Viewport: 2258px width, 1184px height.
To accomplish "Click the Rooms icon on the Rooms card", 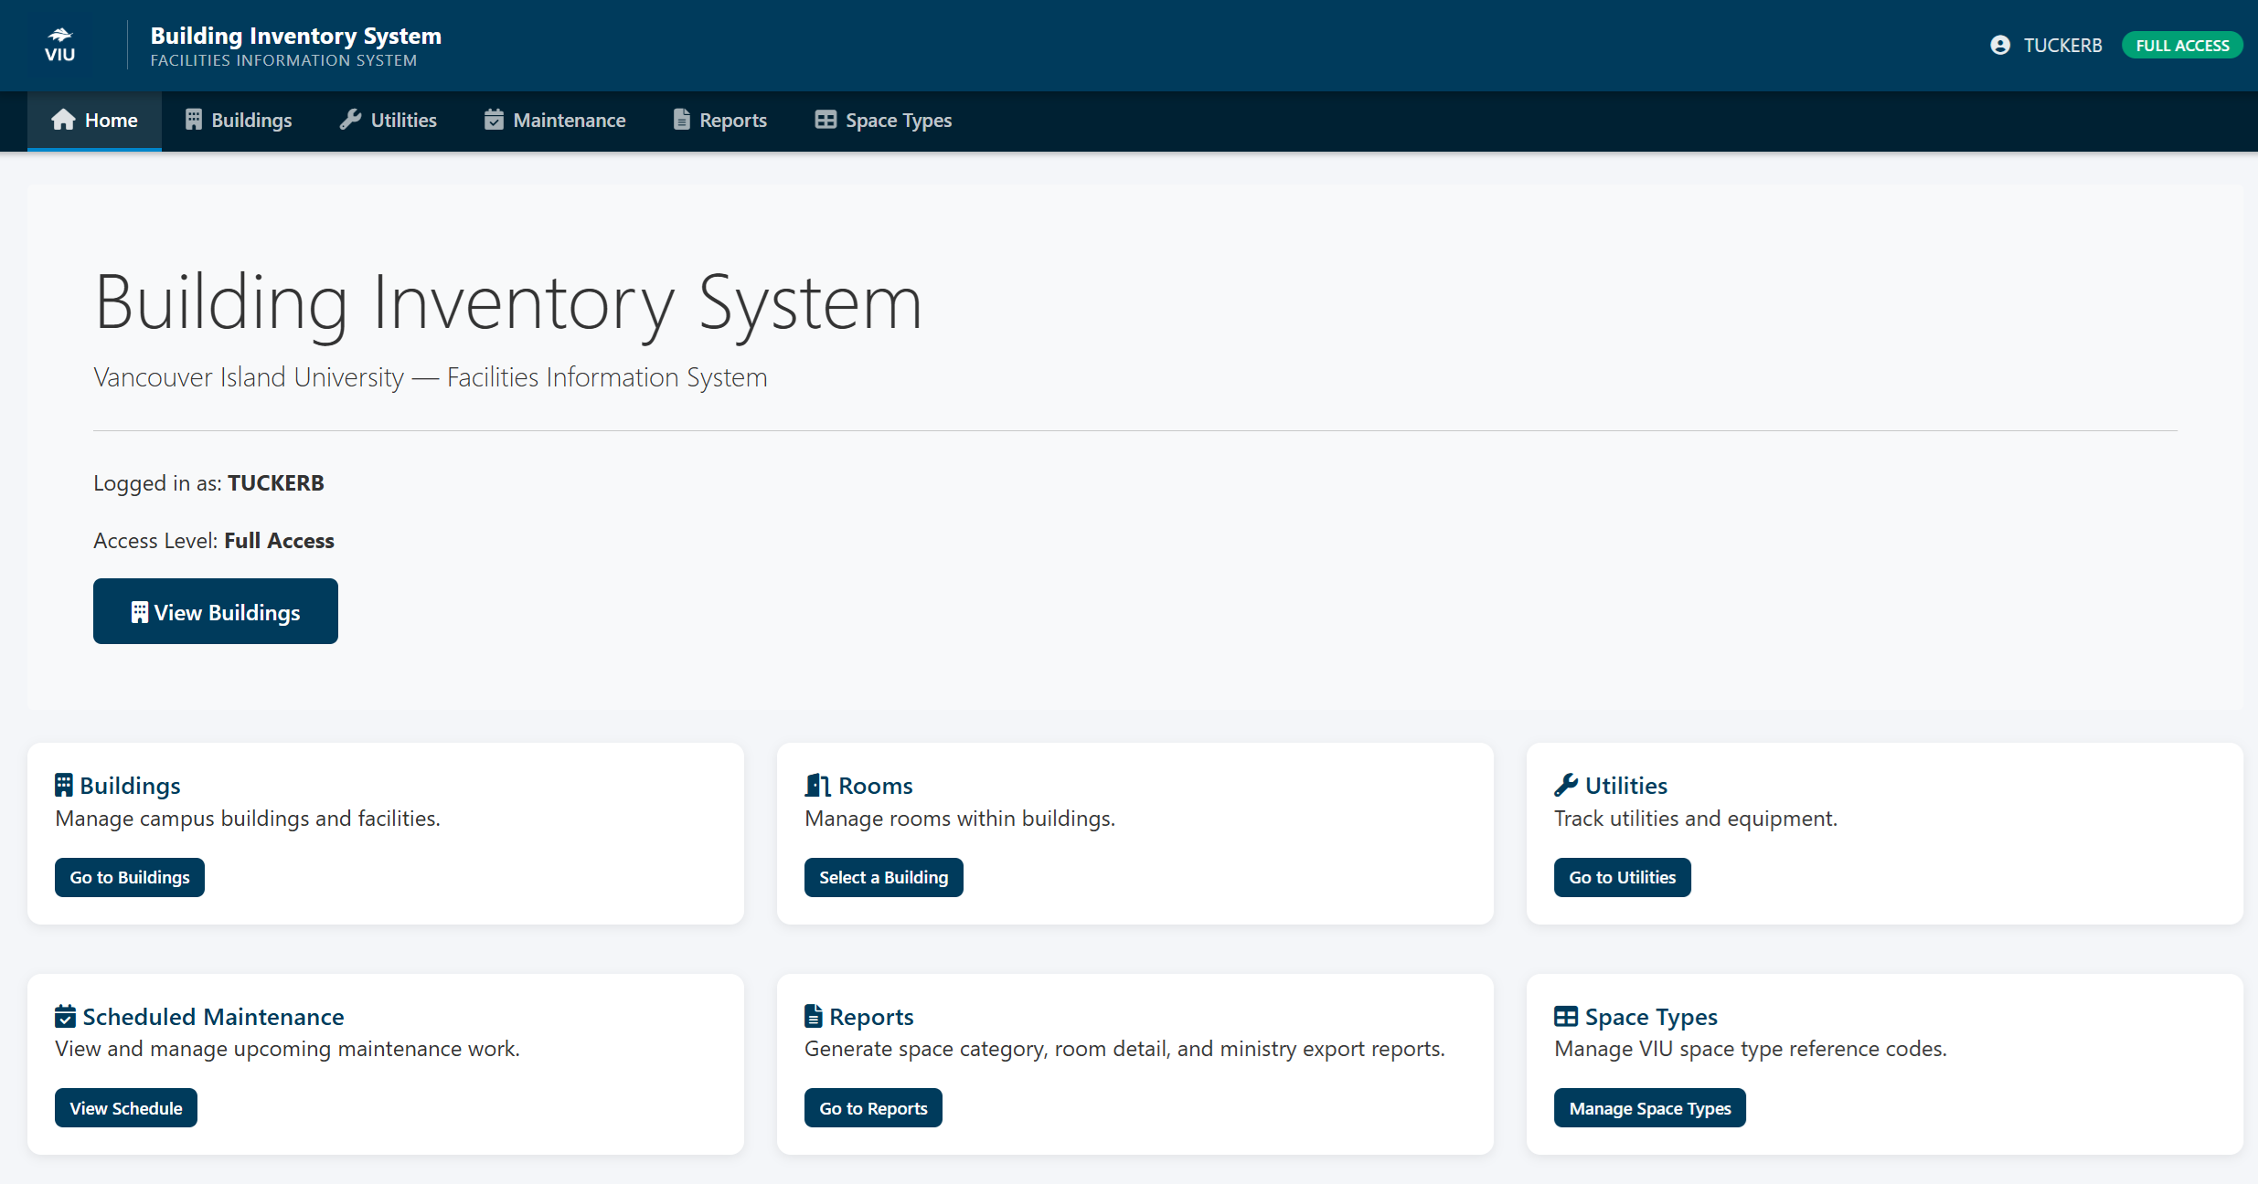I will pos(816,784).
